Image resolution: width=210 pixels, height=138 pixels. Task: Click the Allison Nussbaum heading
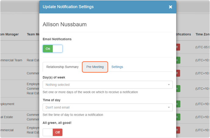[64, 24]
